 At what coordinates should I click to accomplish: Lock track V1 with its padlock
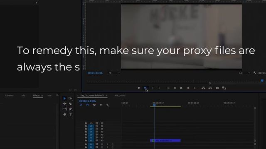click(86, 141)
